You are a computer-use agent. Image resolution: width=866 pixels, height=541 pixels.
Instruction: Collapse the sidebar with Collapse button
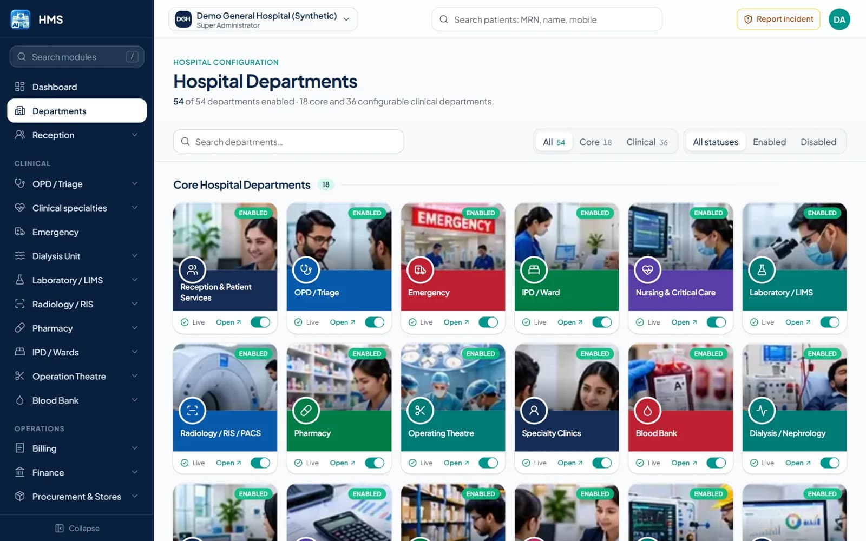click(x=77, y=528)
